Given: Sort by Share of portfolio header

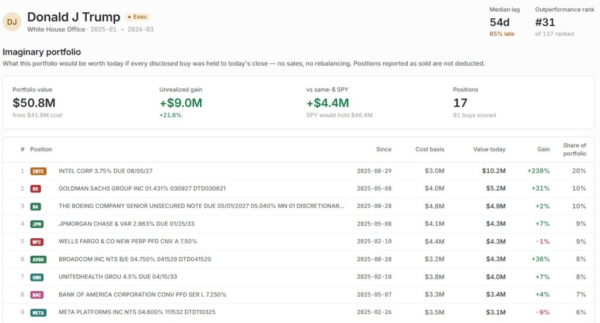Looking at the screenshot, I should tap(574, 149).
